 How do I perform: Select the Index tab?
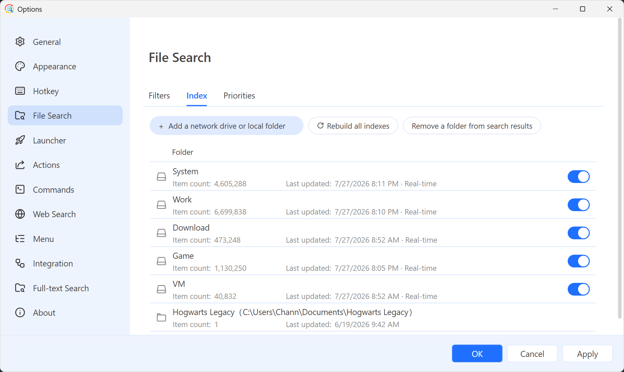tap(197, 96)
